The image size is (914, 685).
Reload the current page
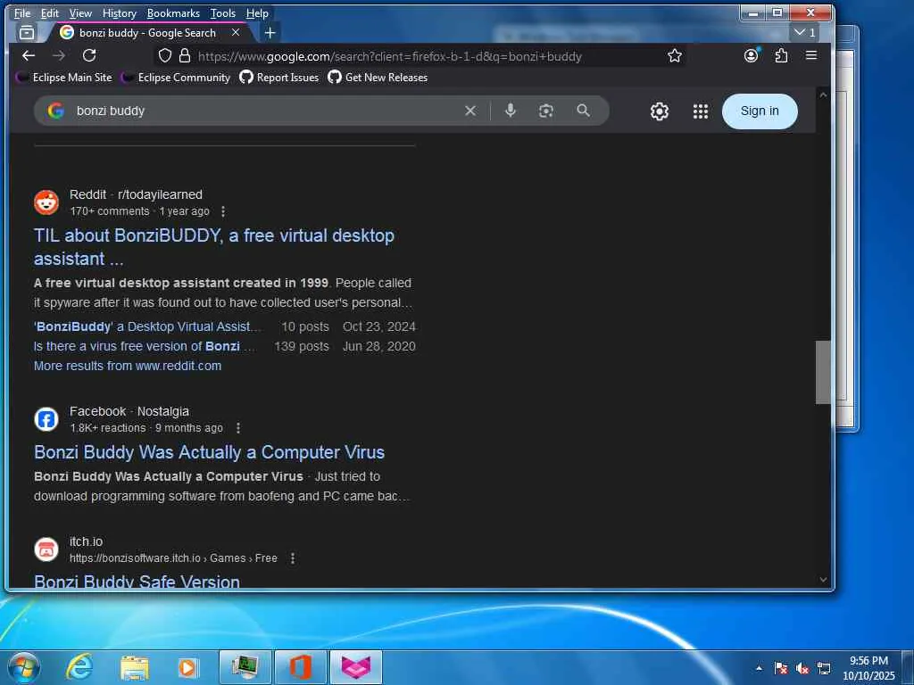[x=89, y=56]
